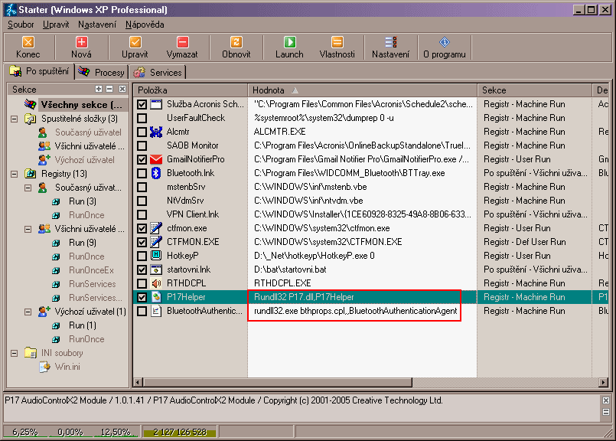Select Win.ini tree item

(x=67, y=367)
